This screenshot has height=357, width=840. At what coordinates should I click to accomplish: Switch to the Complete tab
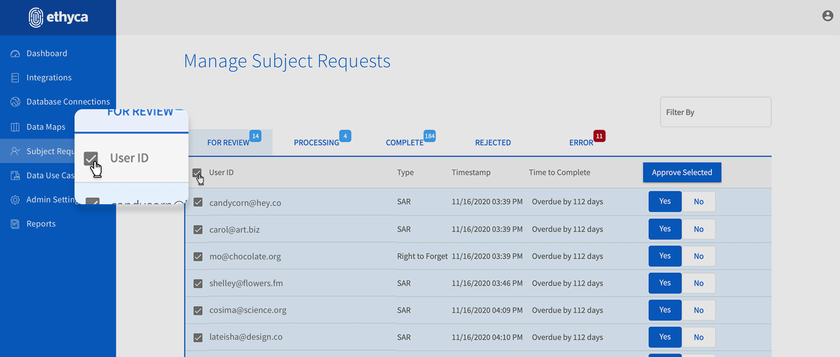pos(404,143)
